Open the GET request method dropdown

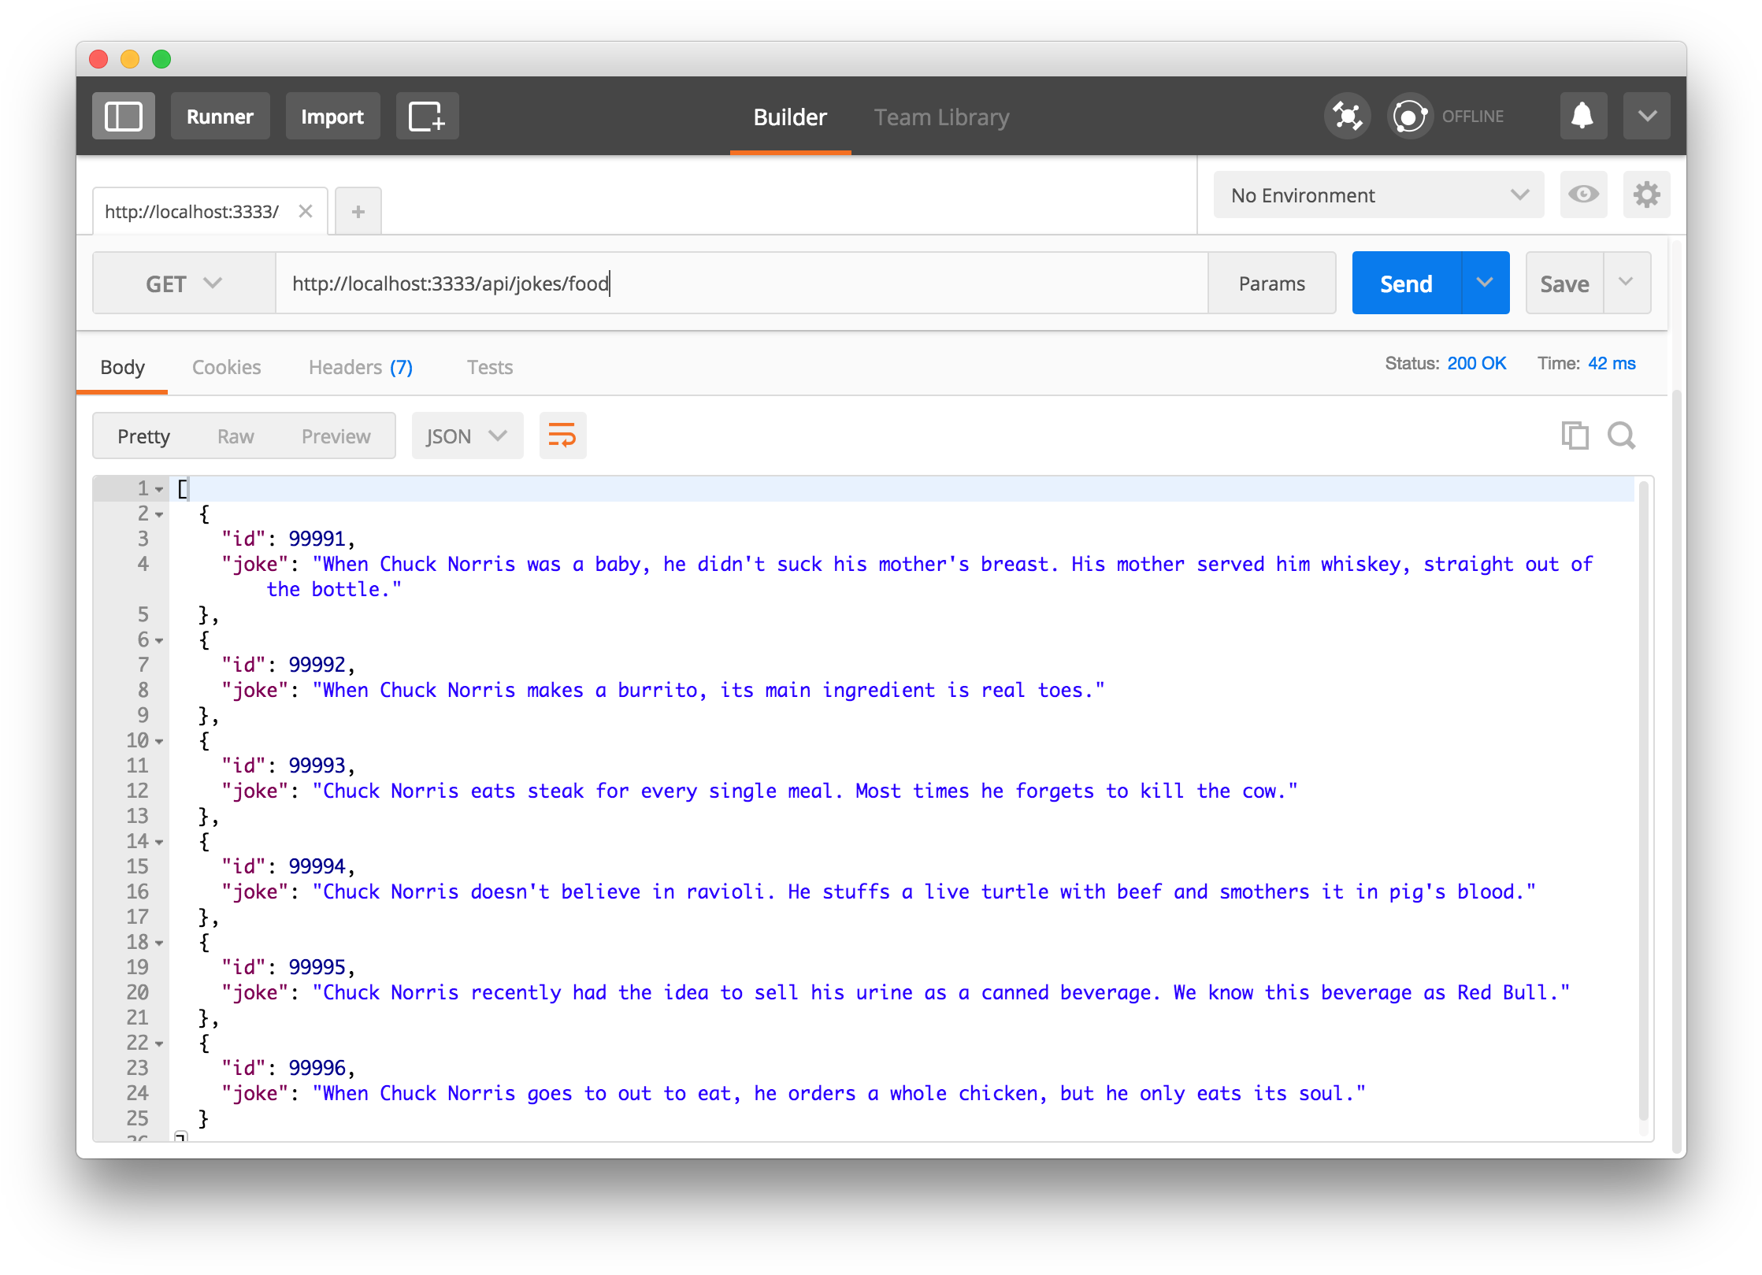(x=183, y=283)
